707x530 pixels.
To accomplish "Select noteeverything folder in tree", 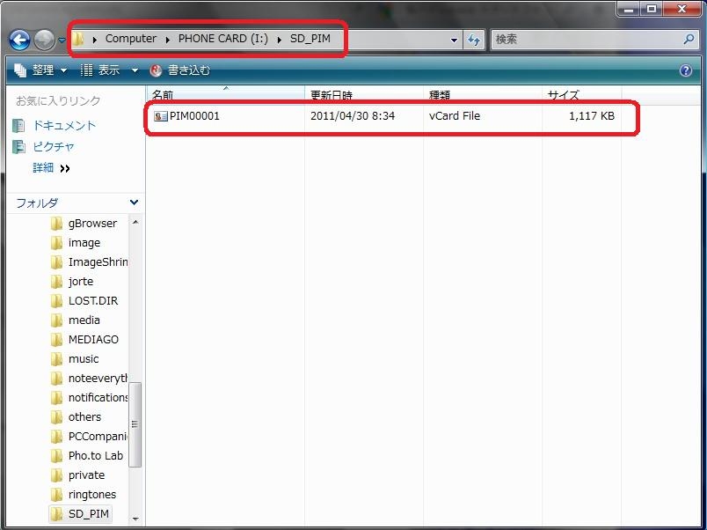I will click(98, 379).
